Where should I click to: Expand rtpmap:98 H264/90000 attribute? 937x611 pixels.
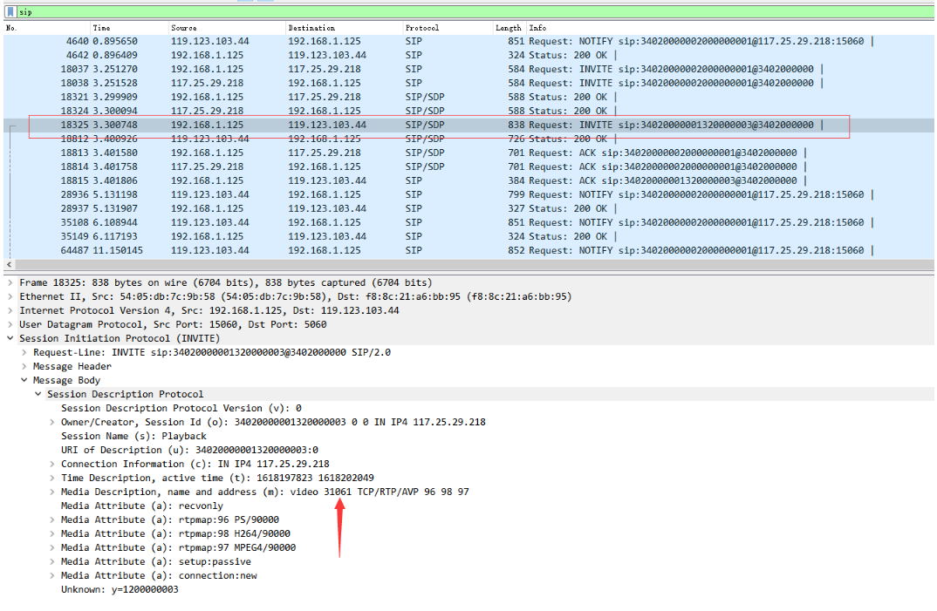[52, 533]
